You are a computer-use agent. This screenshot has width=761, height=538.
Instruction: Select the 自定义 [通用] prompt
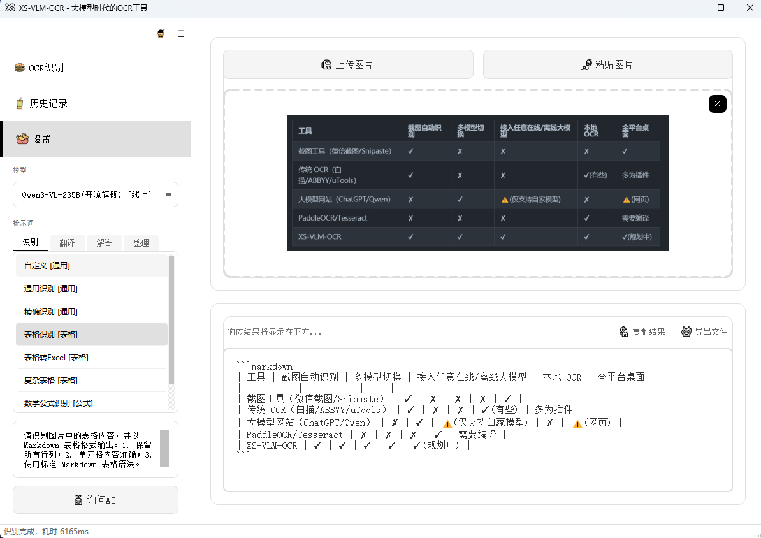(92, 266)
